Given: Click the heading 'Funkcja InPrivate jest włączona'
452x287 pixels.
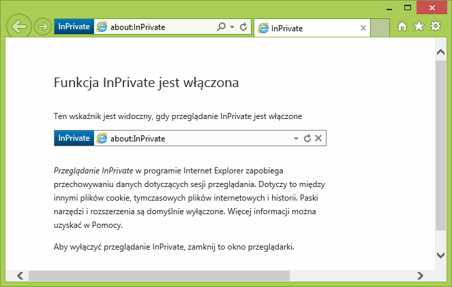Looking at the screenshot, I should pyautogui.click(x=146, y=83).
